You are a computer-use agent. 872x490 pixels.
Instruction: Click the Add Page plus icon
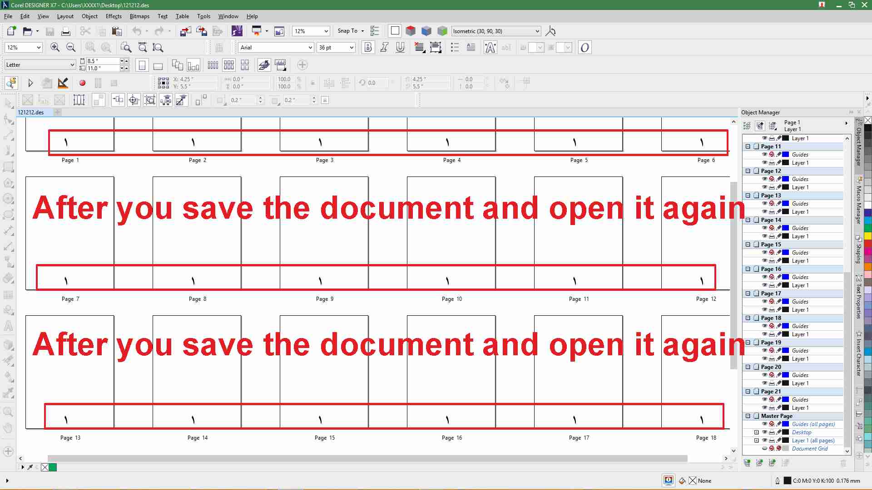(x=302, y=65)
